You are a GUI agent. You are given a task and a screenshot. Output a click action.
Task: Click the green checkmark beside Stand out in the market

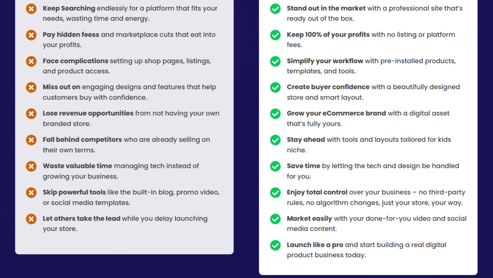coord(275,9)
